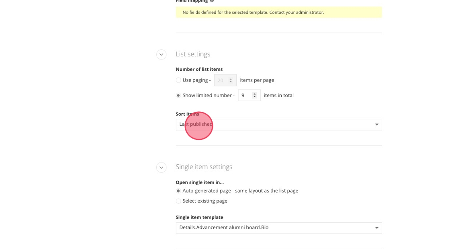Collapse the List settings section chevron

(161, 54)
